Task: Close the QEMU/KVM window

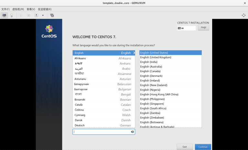Action: tap(245, 3)
